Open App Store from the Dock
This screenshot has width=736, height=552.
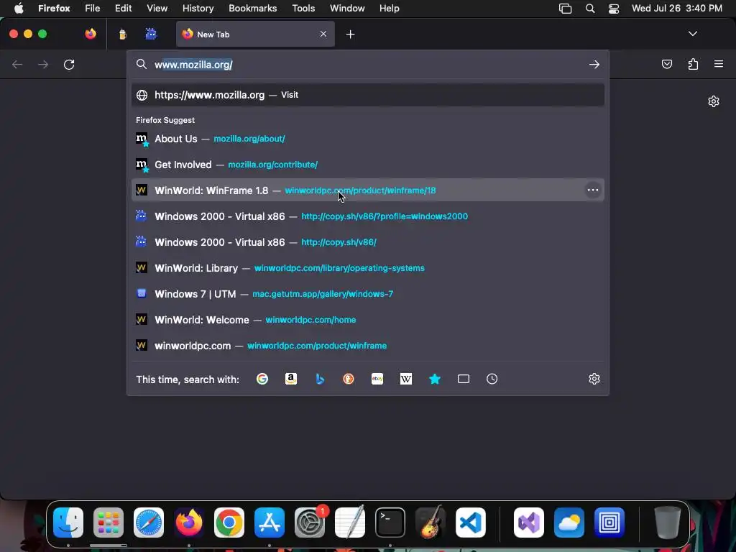[270, 522]
